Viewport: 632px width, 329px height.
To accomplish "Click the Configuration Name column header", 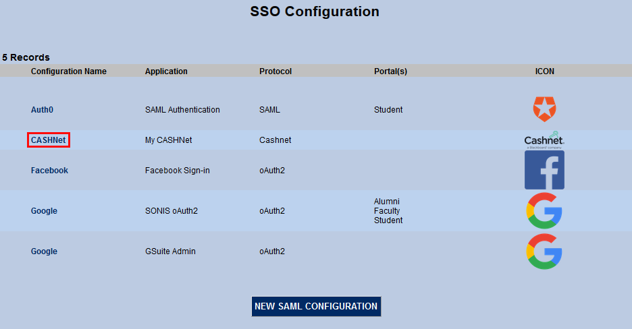I will [x=68, y=71].
